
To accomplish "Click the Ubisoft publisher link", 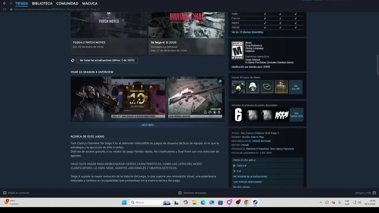I will click(245, 145).
